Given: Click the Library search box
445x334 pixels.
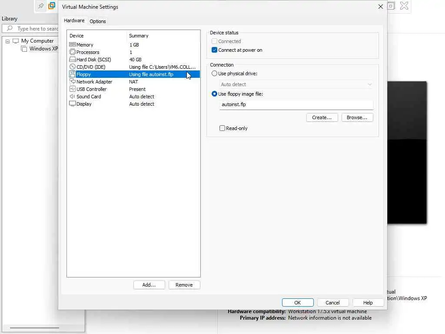Looking at the screenshot, I should 30,28.
